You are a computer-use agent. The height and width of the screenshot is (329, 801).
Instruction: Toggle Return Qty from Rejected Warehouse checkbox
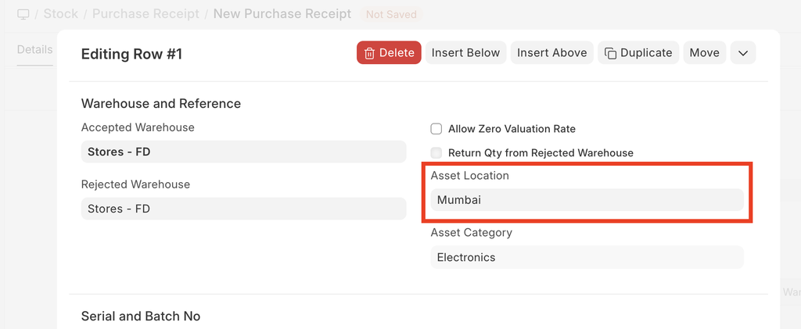436,152
